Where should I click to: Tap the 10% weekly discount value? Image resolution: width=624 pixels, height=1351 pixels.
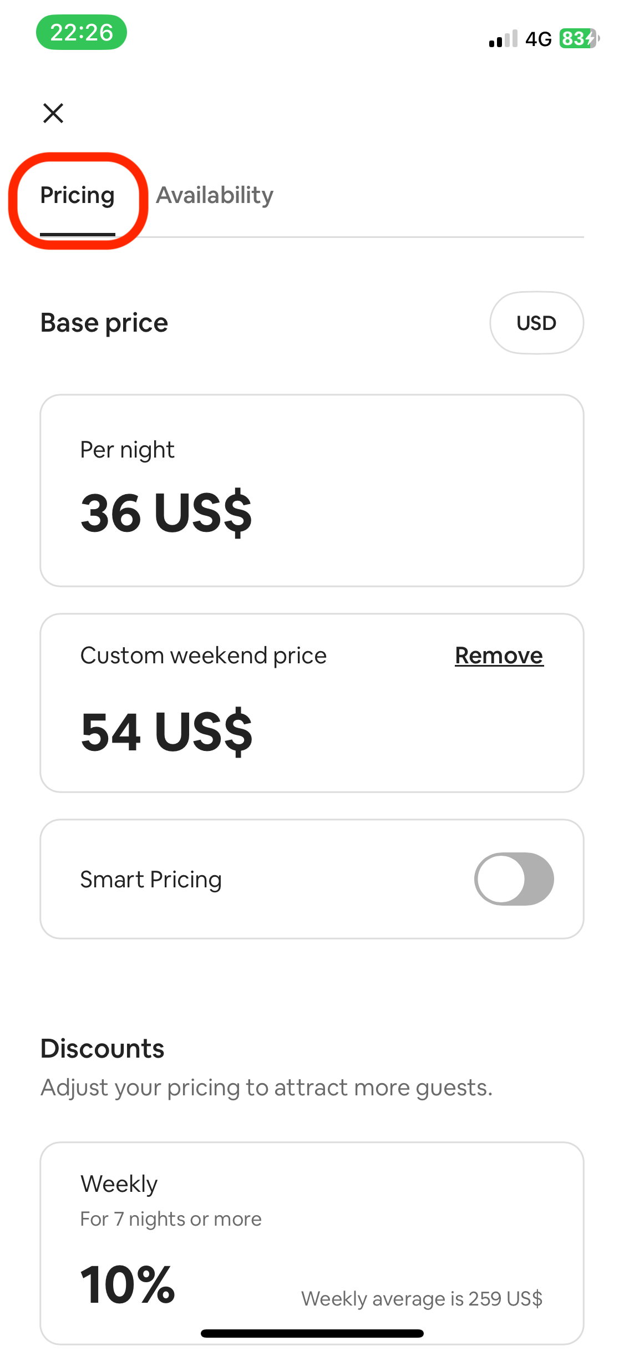click(128, 1284)
